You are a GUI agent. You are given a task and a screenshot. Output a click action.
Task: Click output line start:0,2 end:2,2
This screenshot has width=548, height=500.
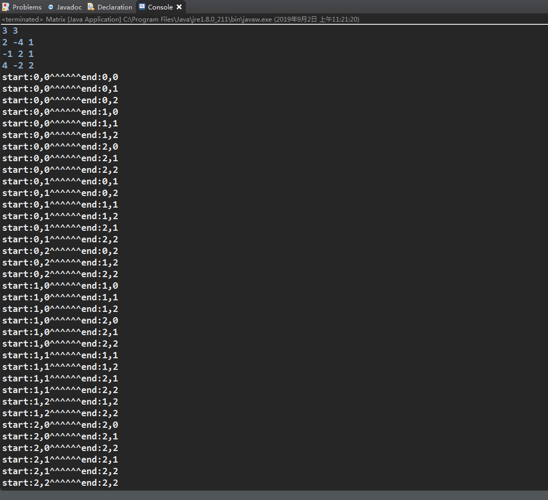click(60, 274)
